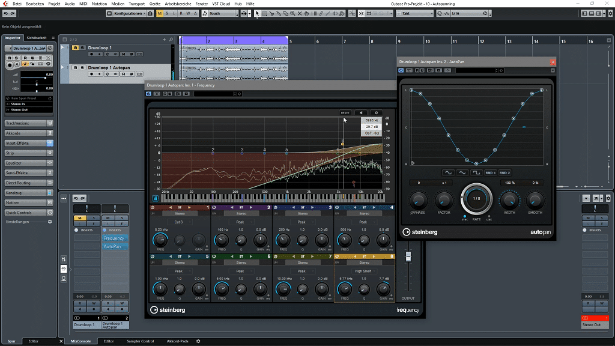
Task: Toggle mute on Drumloop 1 track
Action: click(75, 48)
